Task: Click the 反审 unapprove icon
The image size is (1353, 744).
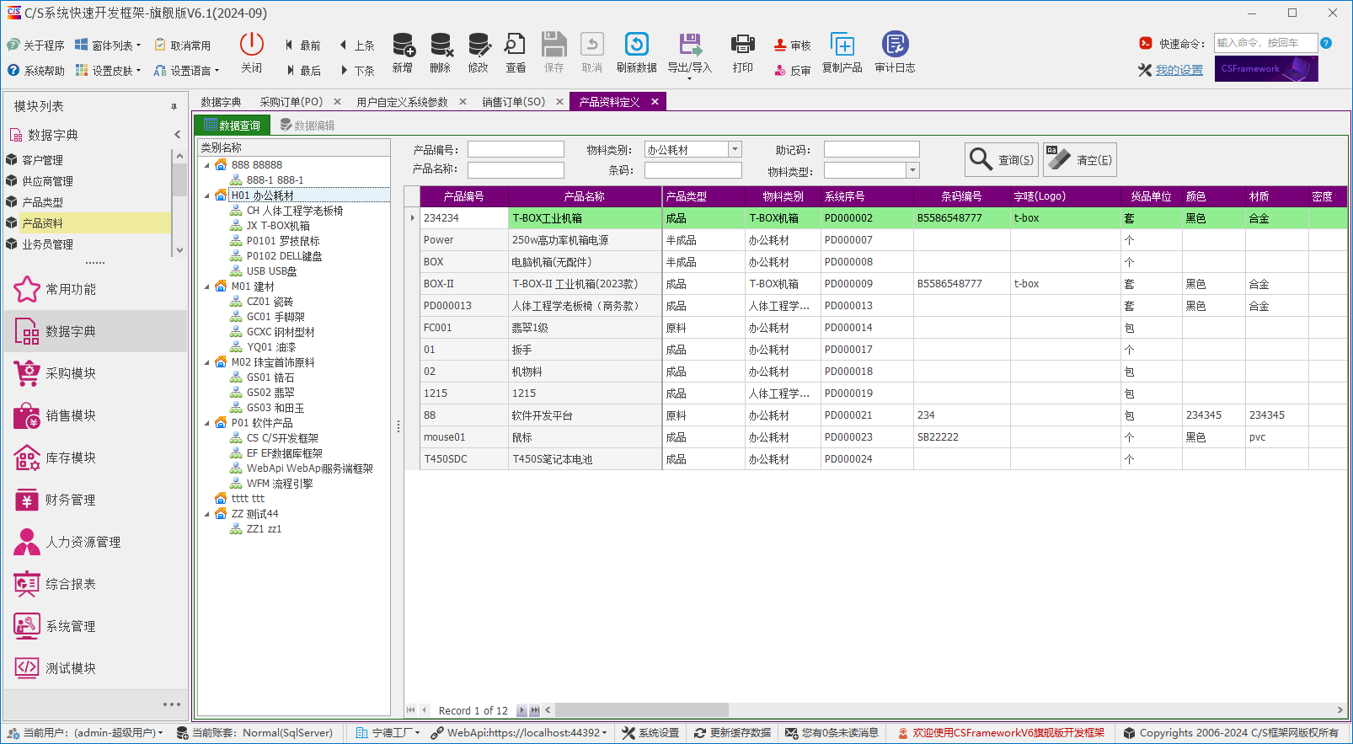Action: [780, 71]
